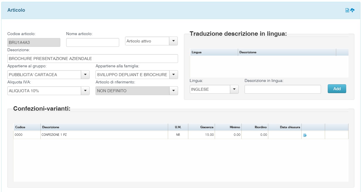Click the Descrizione field with BROCHURE text
This screenshot has height=192, width=362.
[93, 59]
